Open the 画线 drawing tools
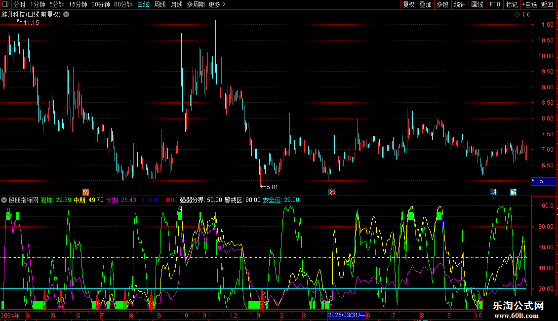The height and width of the screenshot is (321, 558). click(477, 4)
